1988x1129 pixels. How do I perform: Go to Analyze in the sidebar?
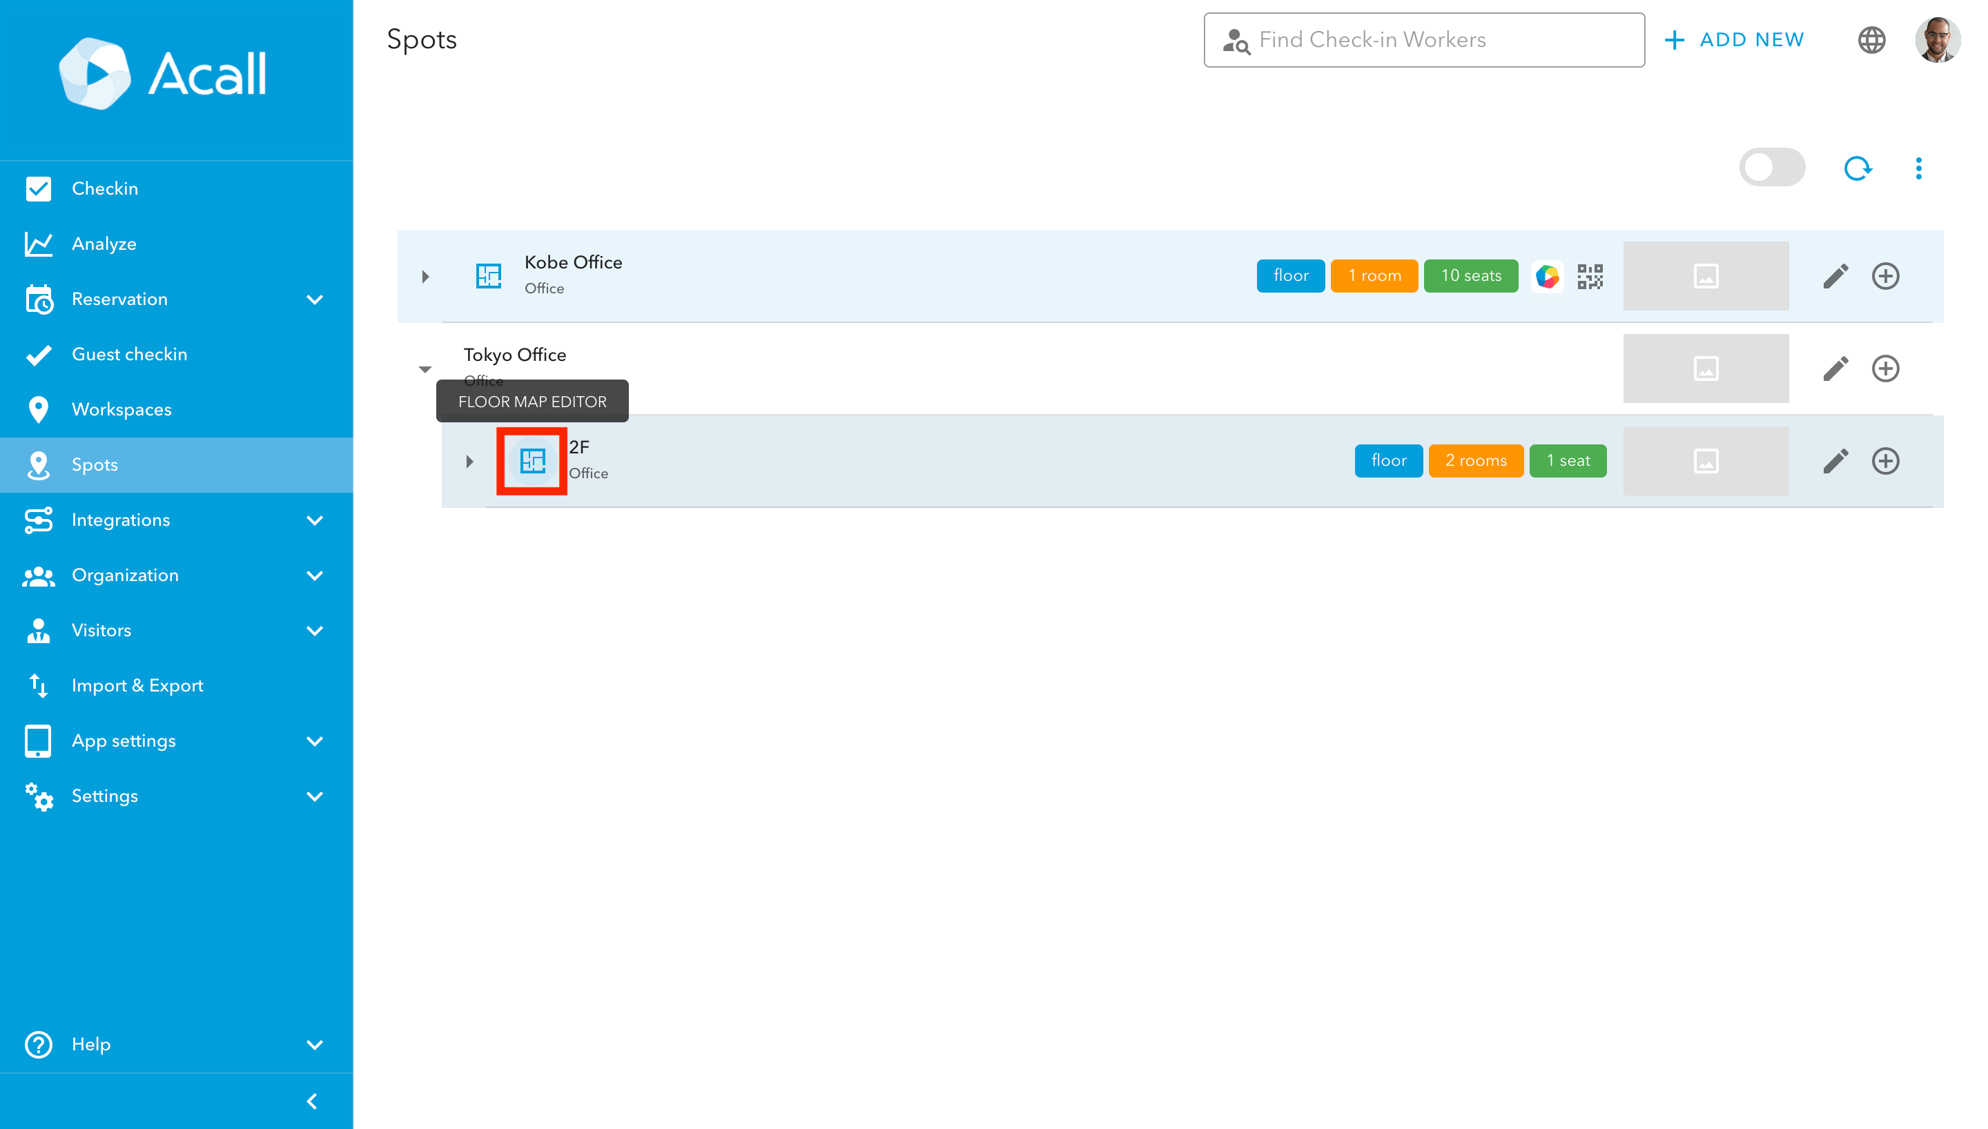(104, 244)
